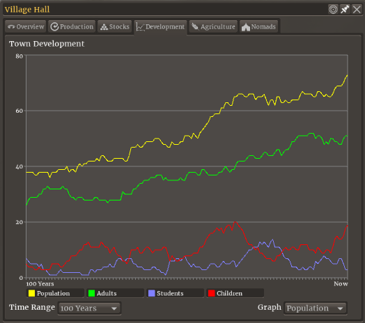The height and width of the screenshot is (323, 365).
Task: Click the red Children color swatch
Action: [211, 293]
